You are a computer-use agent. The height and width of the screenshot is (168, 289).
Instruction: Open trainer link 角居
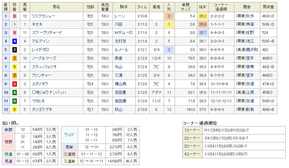click(x=250, y=24)
